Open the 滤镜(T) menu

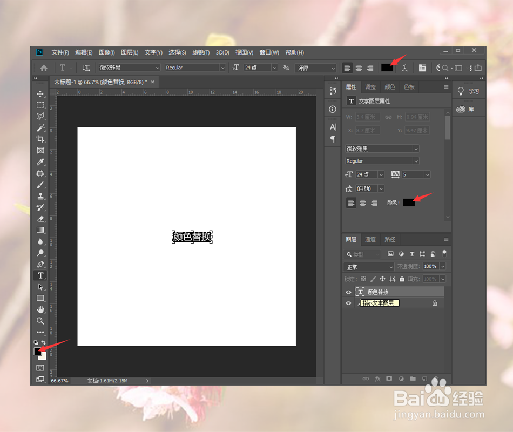[x=201, y=52]
